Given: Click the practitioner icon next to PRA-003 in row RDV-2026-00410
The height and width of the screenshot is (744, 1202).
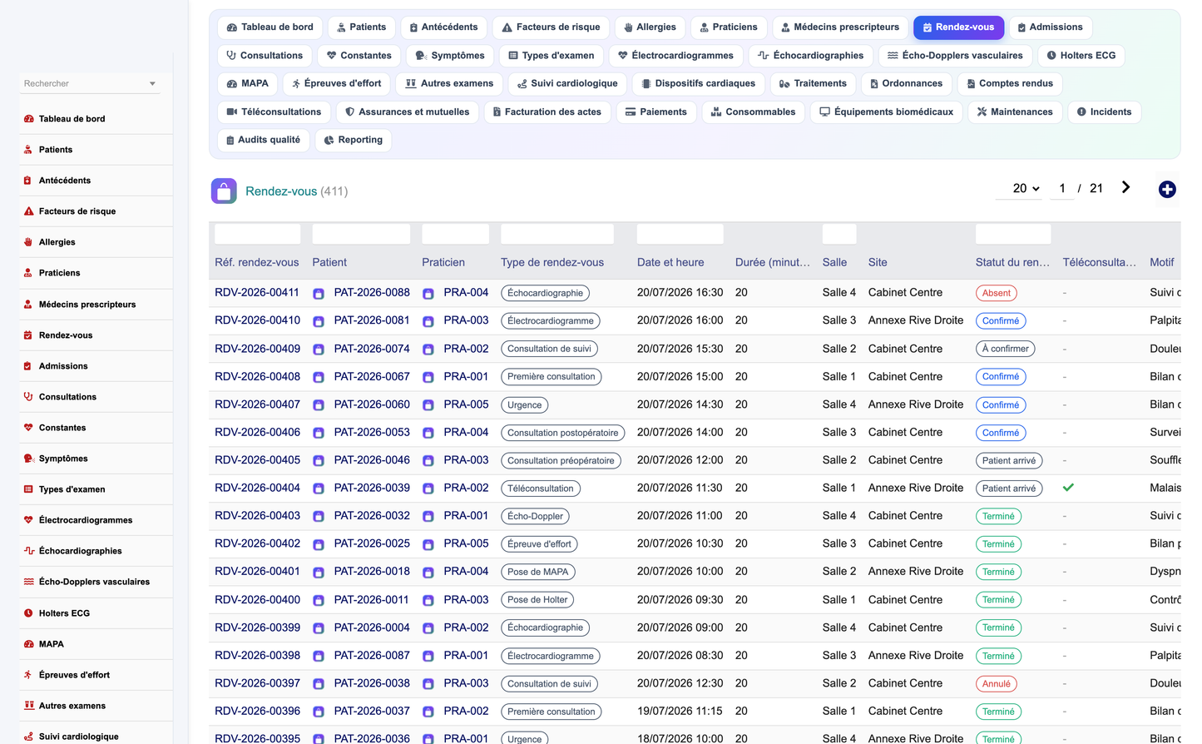Looking at the screenshot, I should (428, 321).
